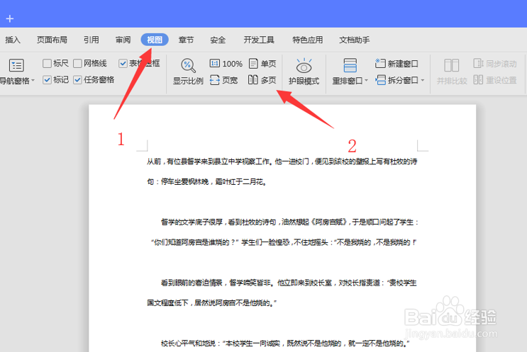The image size is (527, 352).
Task: Toggle the gridlines (网格线) checkbox
Action: [77, 64]
